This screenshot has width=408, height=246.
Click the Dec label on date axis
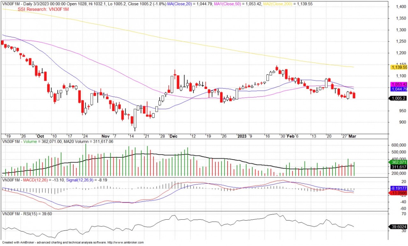click(173, 136)
